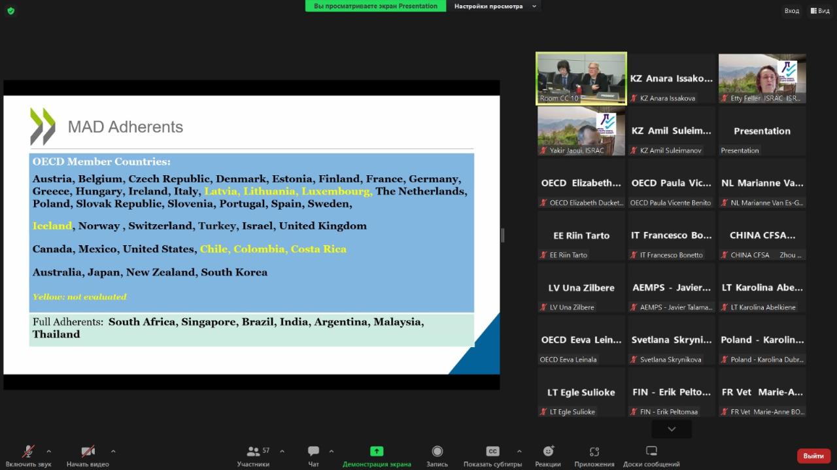Start video with the Начать видео camera icon
The width and height of the screenshot is (837, 470).
88,451
